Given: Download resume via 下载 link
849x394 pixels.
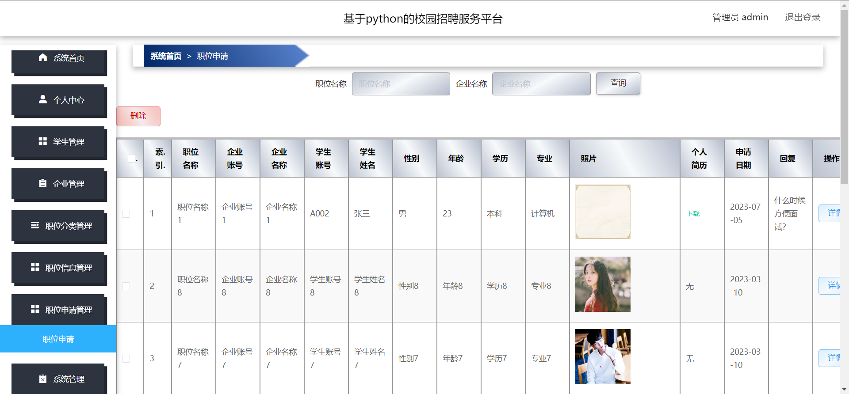Looking at the screenshot, I should click(693, 214).
